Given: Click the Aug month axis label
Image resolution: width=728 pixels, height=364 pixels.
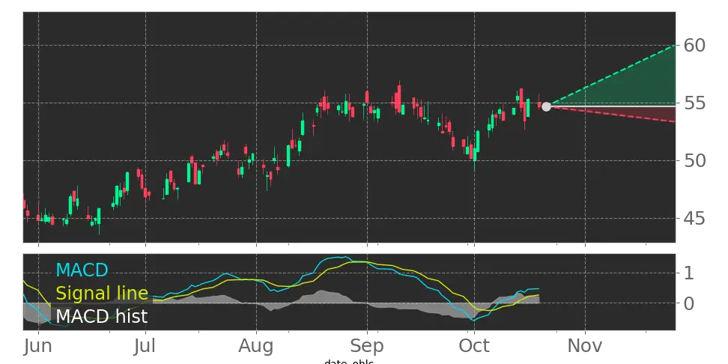Looking at the screenshot, I should (x=256, y=346).
